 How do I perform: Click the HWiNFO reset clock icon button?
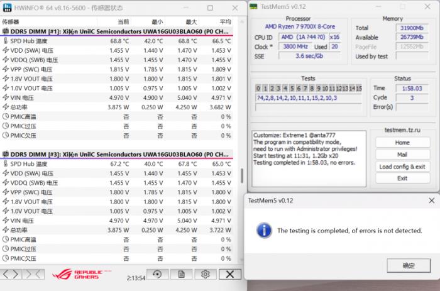point(157,274)
